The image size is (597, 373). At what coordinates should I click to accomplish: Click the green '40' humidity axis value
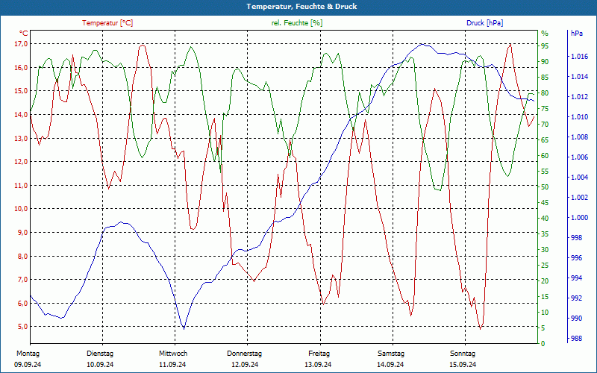click(x=545, y=219)
